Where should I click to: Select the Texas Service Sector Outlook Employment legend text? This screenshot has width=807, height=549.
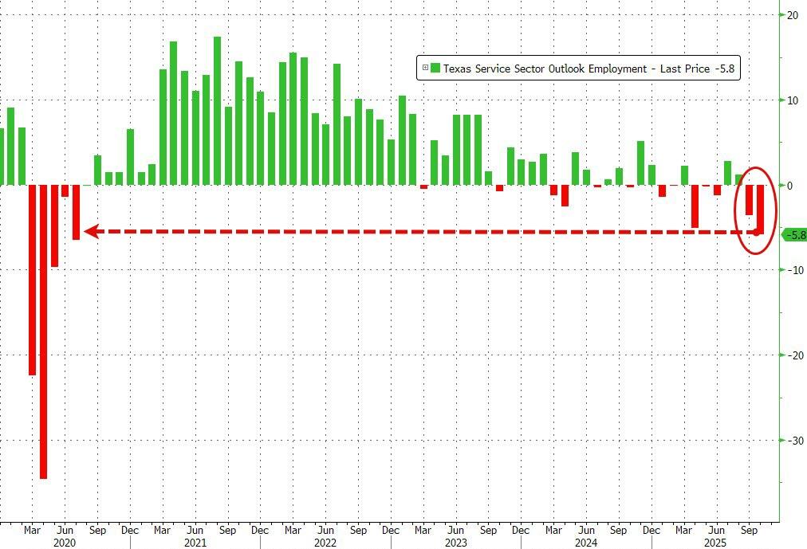[x=545, y=69]
